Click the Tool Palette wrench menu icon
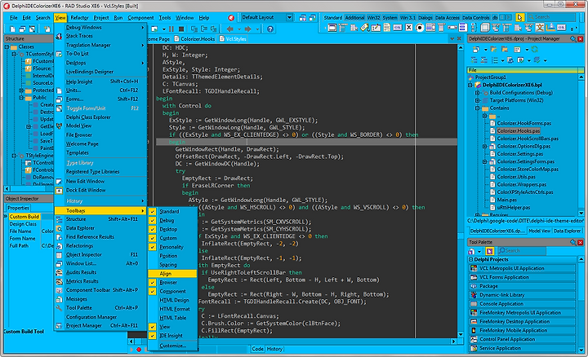The image size is (588, 357). point(59,308)
